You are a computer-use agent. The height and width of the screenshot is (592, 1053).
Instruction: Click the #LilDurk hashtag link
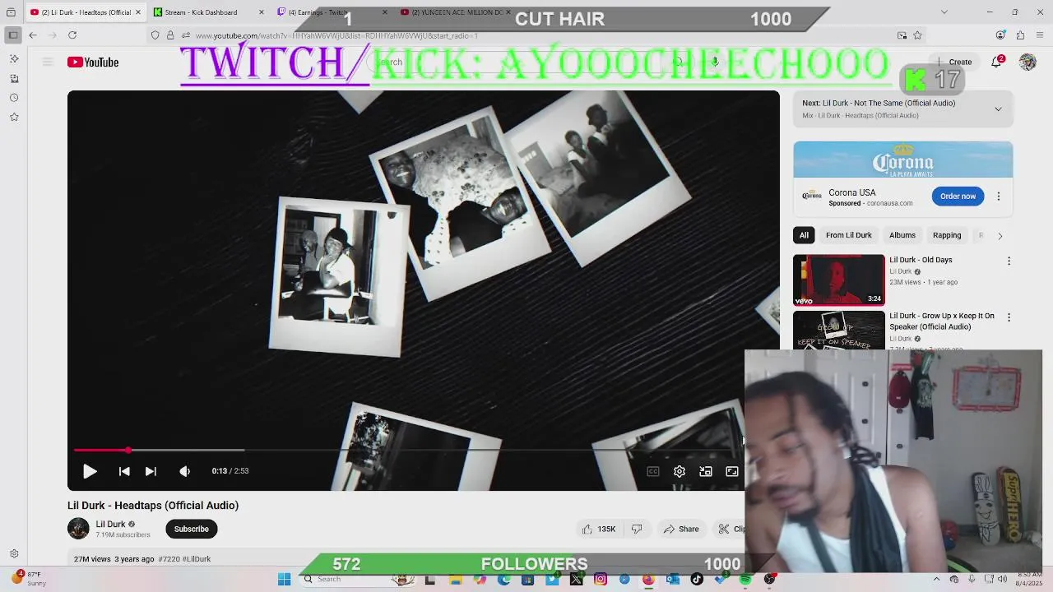click(197, 559)
